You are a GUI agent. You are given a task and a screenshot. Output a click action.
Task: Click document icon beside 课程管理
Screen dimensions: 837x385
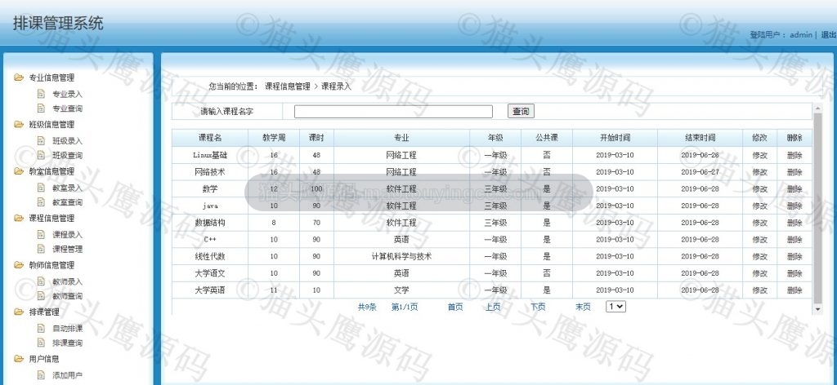[x=41, y=249]
